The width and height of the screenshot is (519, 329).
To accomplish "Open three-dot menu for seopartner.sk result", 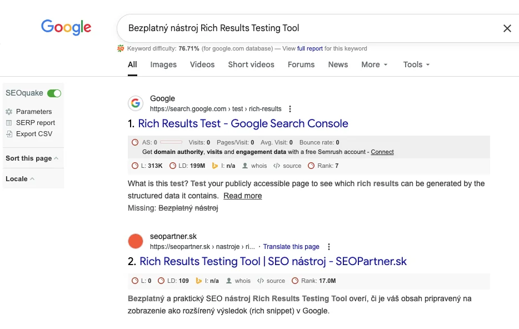I will [x=329, y=247].
